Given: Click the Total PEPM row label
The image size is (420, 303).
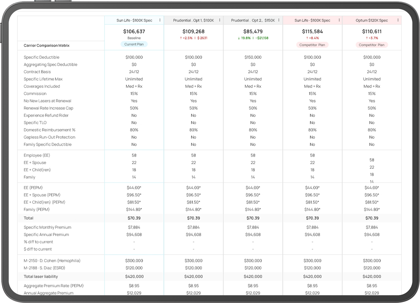Looking at the screenshot, I should [29, 218].
